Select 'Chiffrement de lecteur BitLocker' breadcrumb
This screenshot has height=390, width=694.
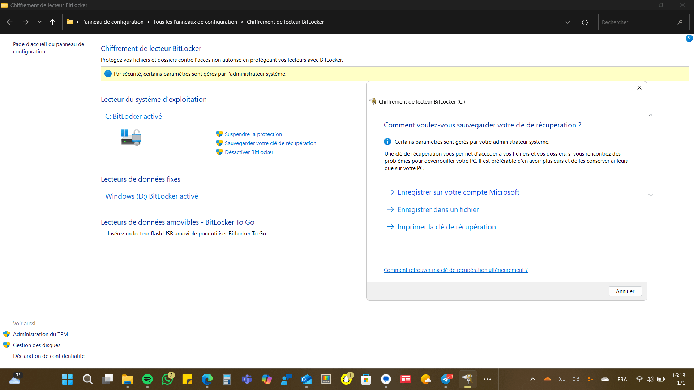point(285,22)
